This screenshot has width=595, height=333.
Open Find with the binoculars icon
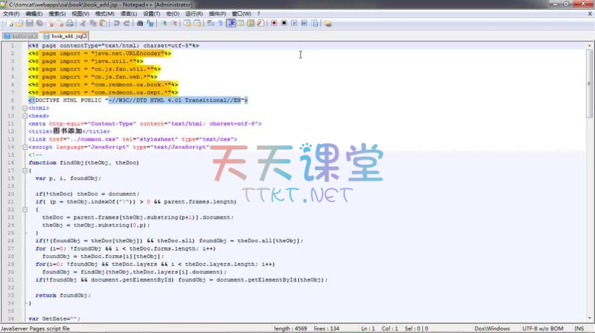[x=141, y=23]
